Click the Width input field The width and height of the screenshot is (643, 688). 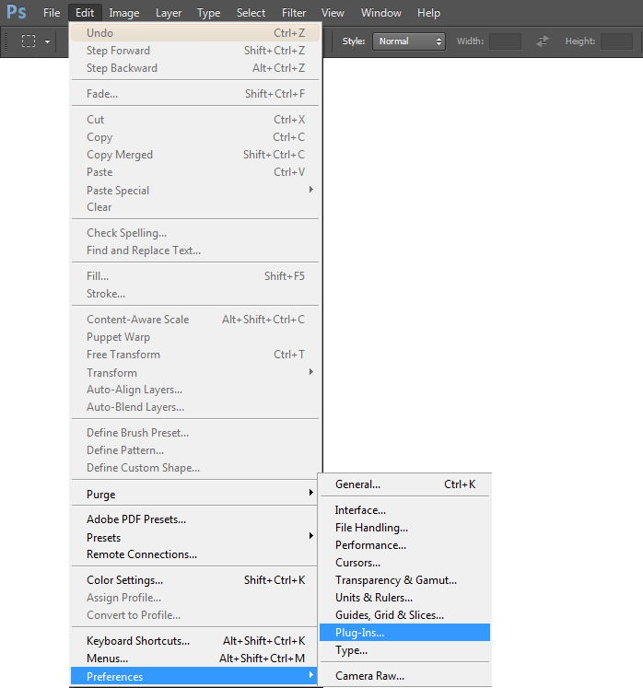pos(505,41)
